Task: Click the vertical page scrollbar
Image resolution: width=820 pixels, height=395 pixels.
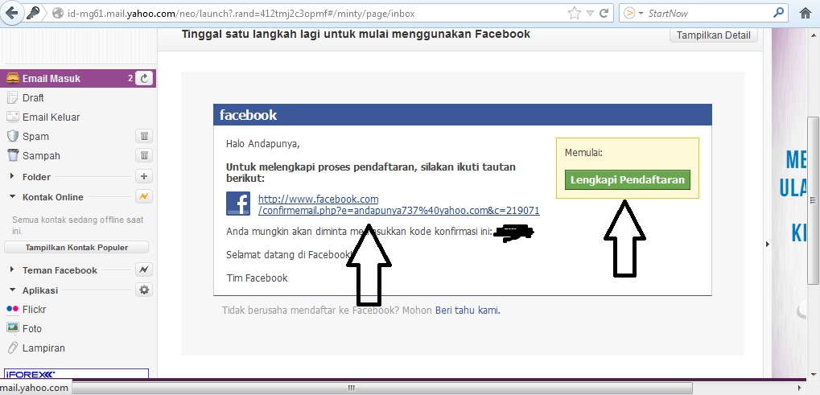Action: pos(812,200)
